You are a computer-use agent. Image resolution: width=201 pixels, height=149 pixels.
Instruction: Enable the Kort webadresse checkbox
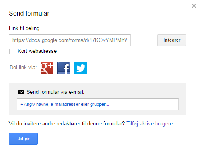12,51
